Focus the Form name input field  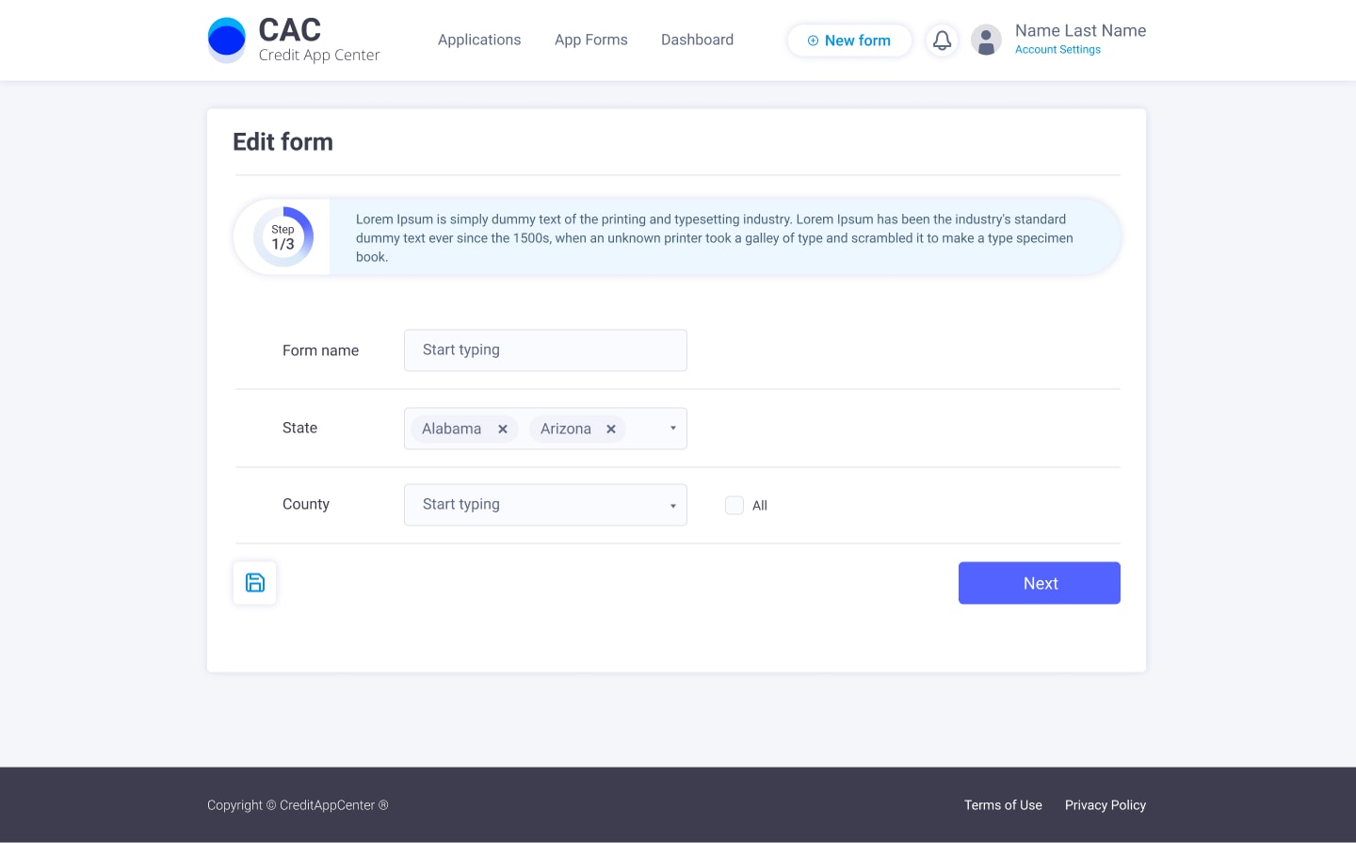pyautogui.click(x=545, y=350)
